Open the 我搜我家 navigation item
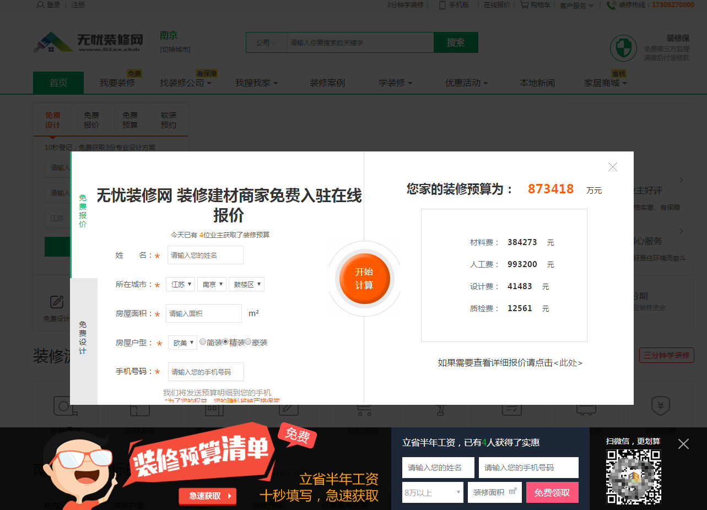Viewport: 707px width, 510px height. [256, 83]
